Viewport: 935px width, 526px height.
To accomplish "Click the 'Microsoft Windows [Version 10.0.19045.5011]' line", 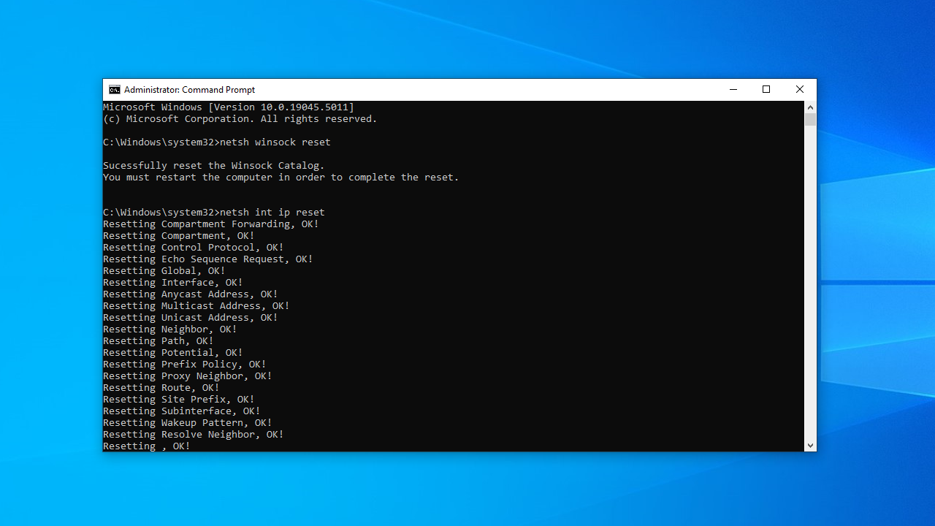I will pos(229,107).
